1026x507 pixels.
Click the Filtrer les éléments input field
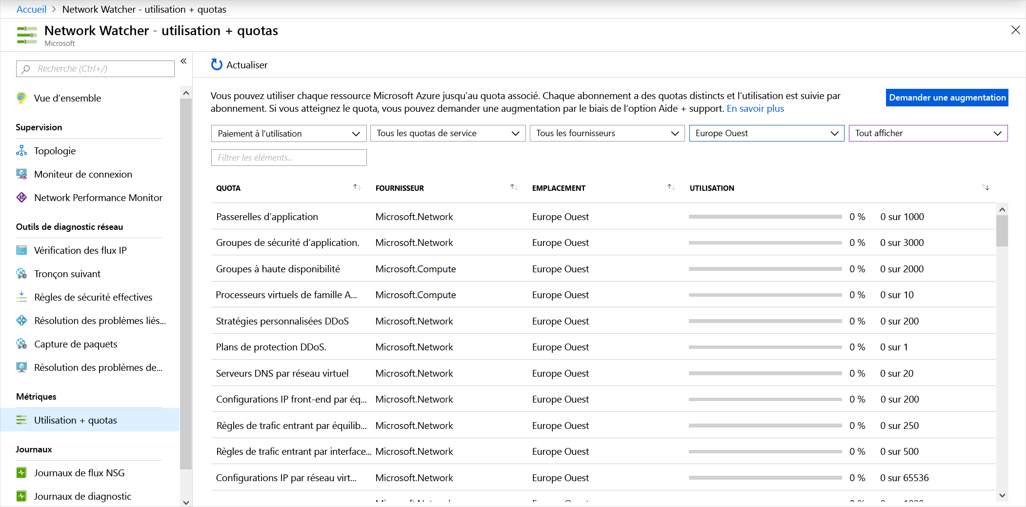tap(289, 158)
